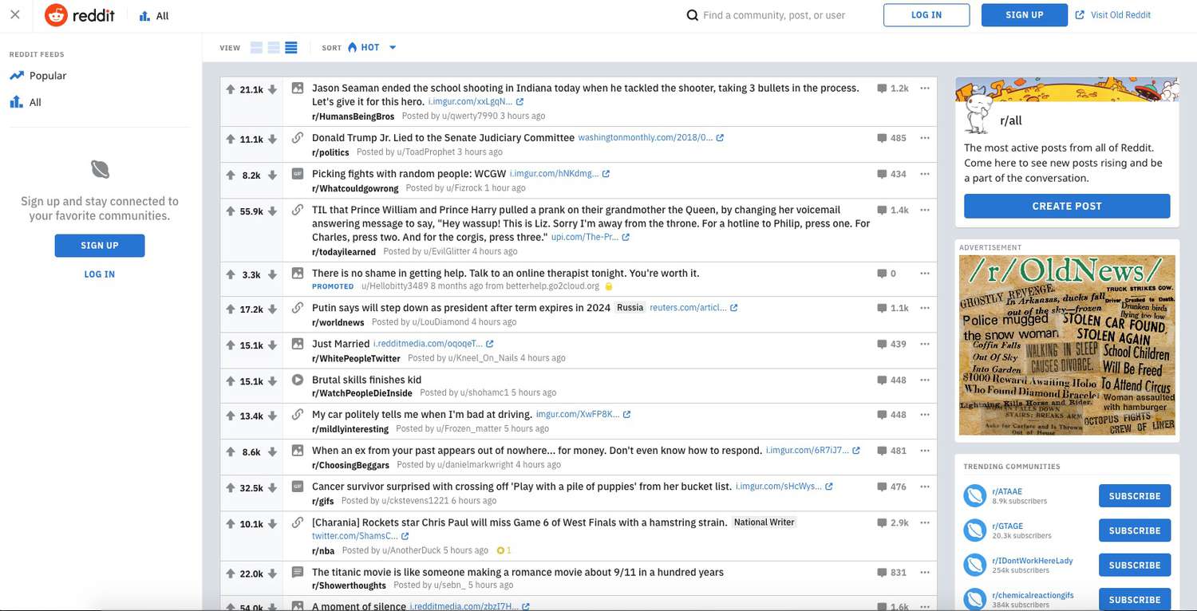Viewport: 1197px width, 611px height.
Task: Click the National Writer flair tag
Action: pyautogui.click(x=764, y=522)
